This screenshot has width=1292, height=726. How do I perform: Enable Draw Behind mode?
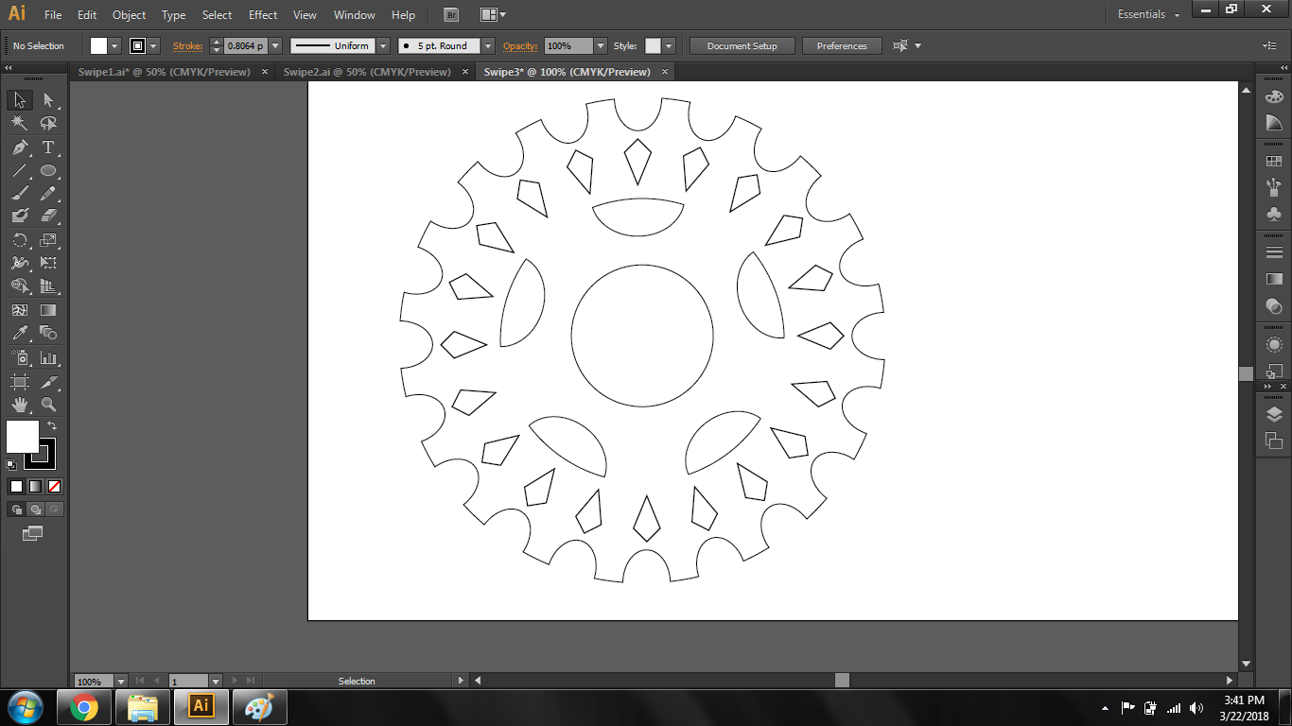(x=35, y=510)
